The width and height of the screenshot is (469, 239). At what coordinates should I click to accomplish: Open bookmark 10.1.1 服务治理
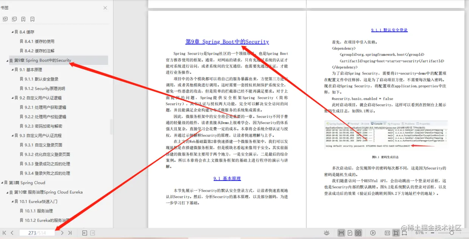tap(39, 211)
